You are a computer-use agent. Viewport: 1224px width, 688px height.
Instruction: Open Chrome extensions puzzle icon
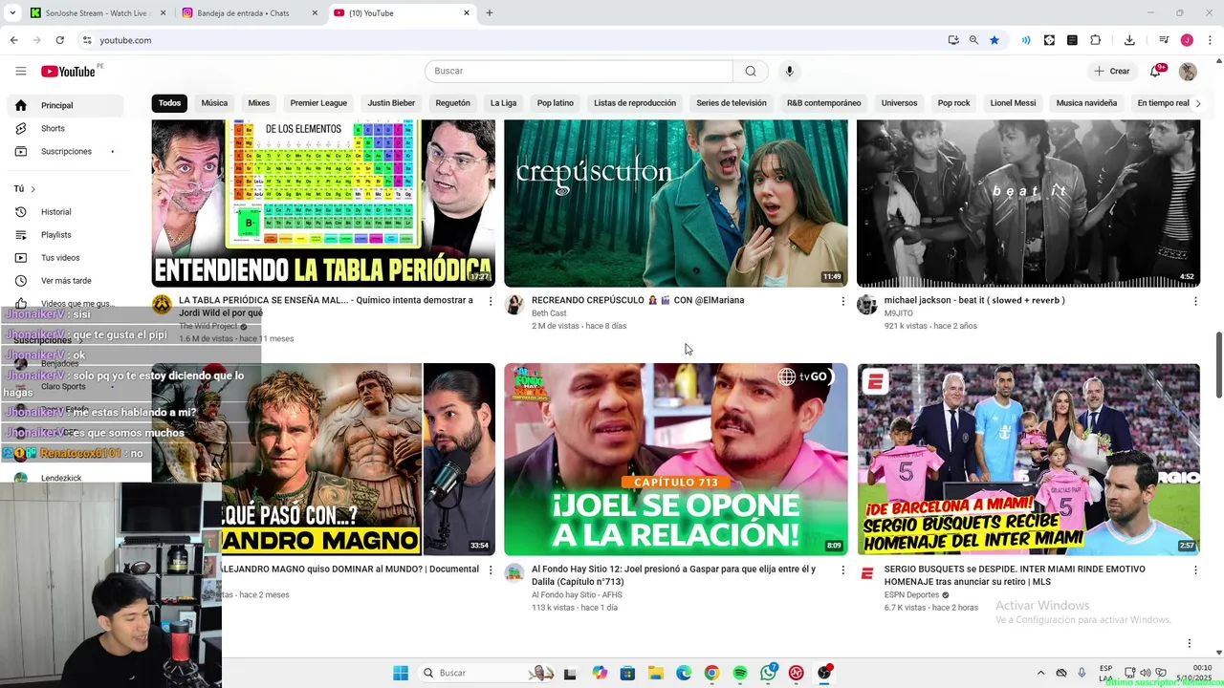(1096, 40)
